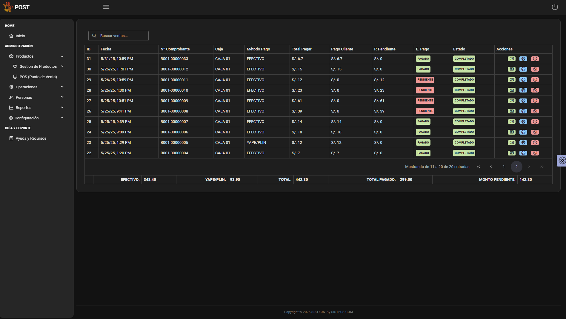Screen dimensions: 566x319
Task: Register payment for pending sale 28
Action: point(512,90)
